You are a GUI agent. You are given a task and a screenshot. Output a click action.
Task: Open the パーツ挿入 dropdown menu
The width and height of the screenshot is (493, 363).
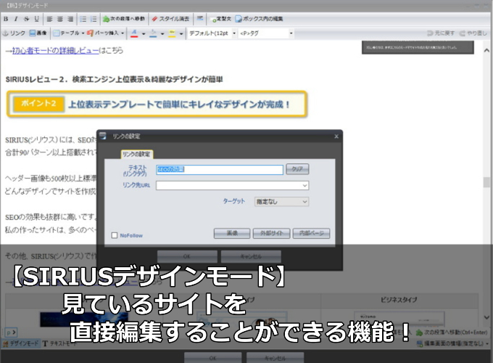[106, 33]
